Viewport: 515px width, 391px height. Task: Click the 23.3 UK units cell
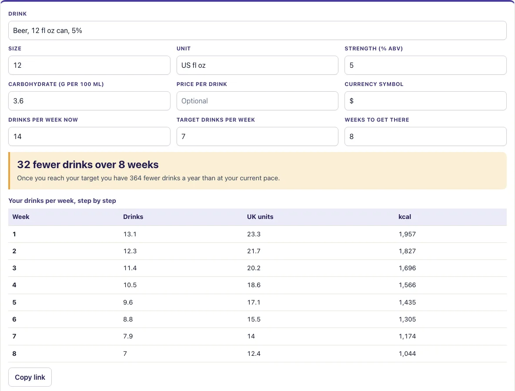click(254, 234)
